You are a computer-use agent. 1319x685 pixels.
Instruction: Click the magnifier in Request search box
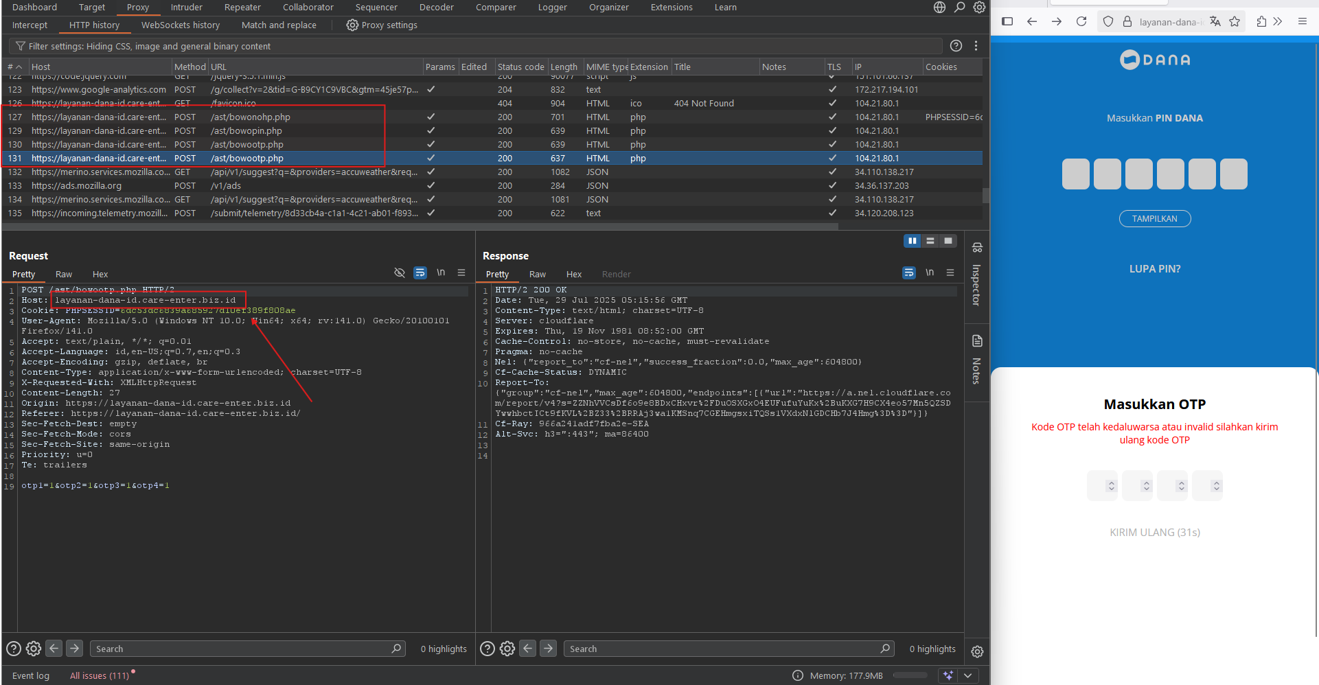pos(396,648)
